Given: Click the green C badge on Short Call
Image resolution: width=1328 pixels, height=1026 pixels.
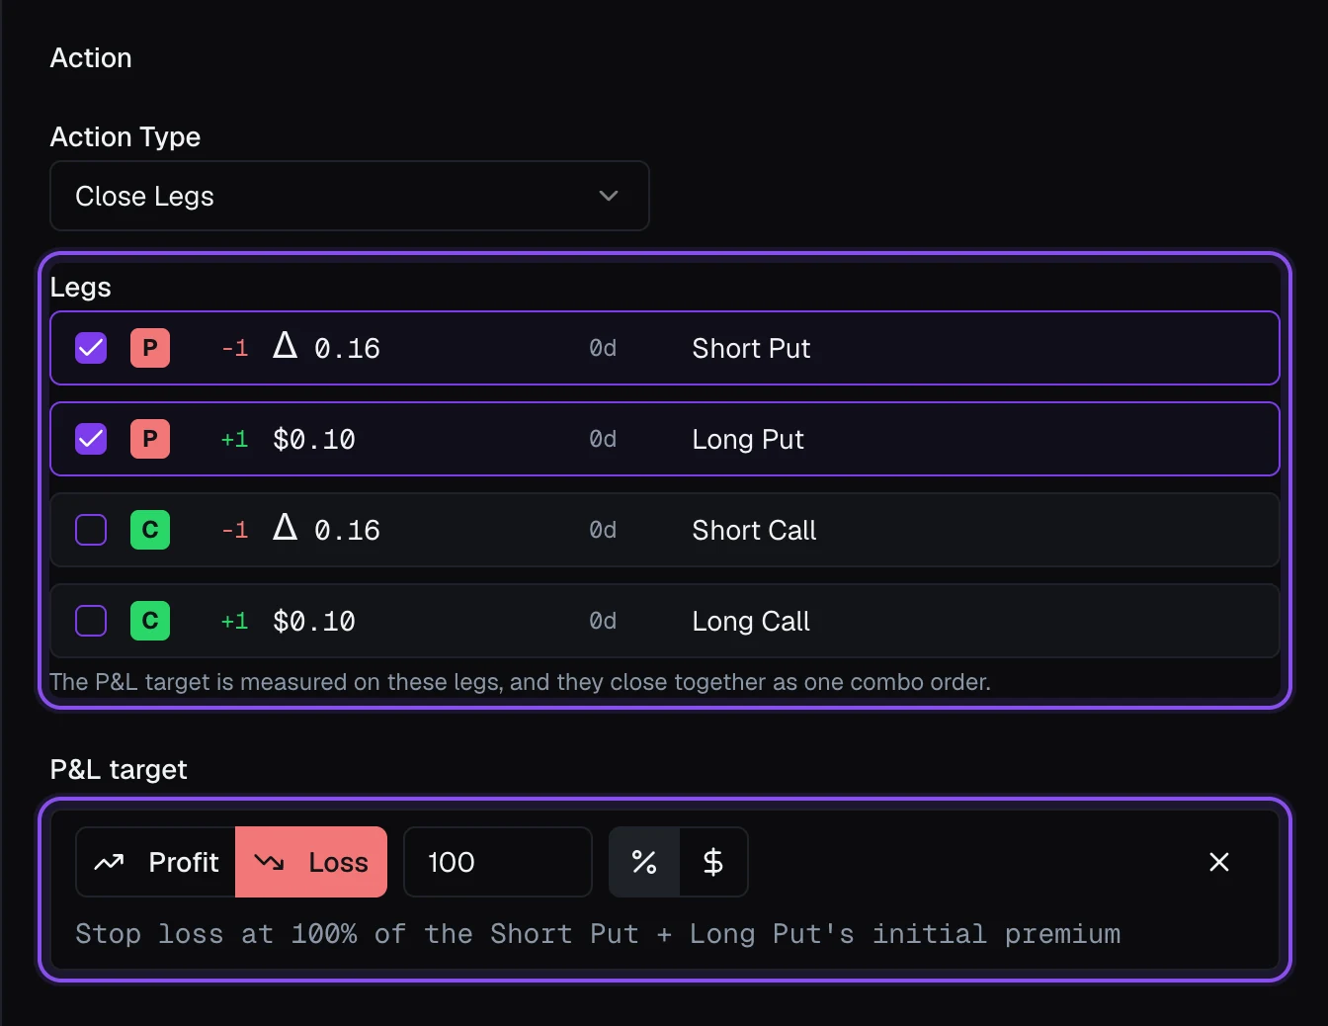Looking at the screenshot, I should [150, 530].
